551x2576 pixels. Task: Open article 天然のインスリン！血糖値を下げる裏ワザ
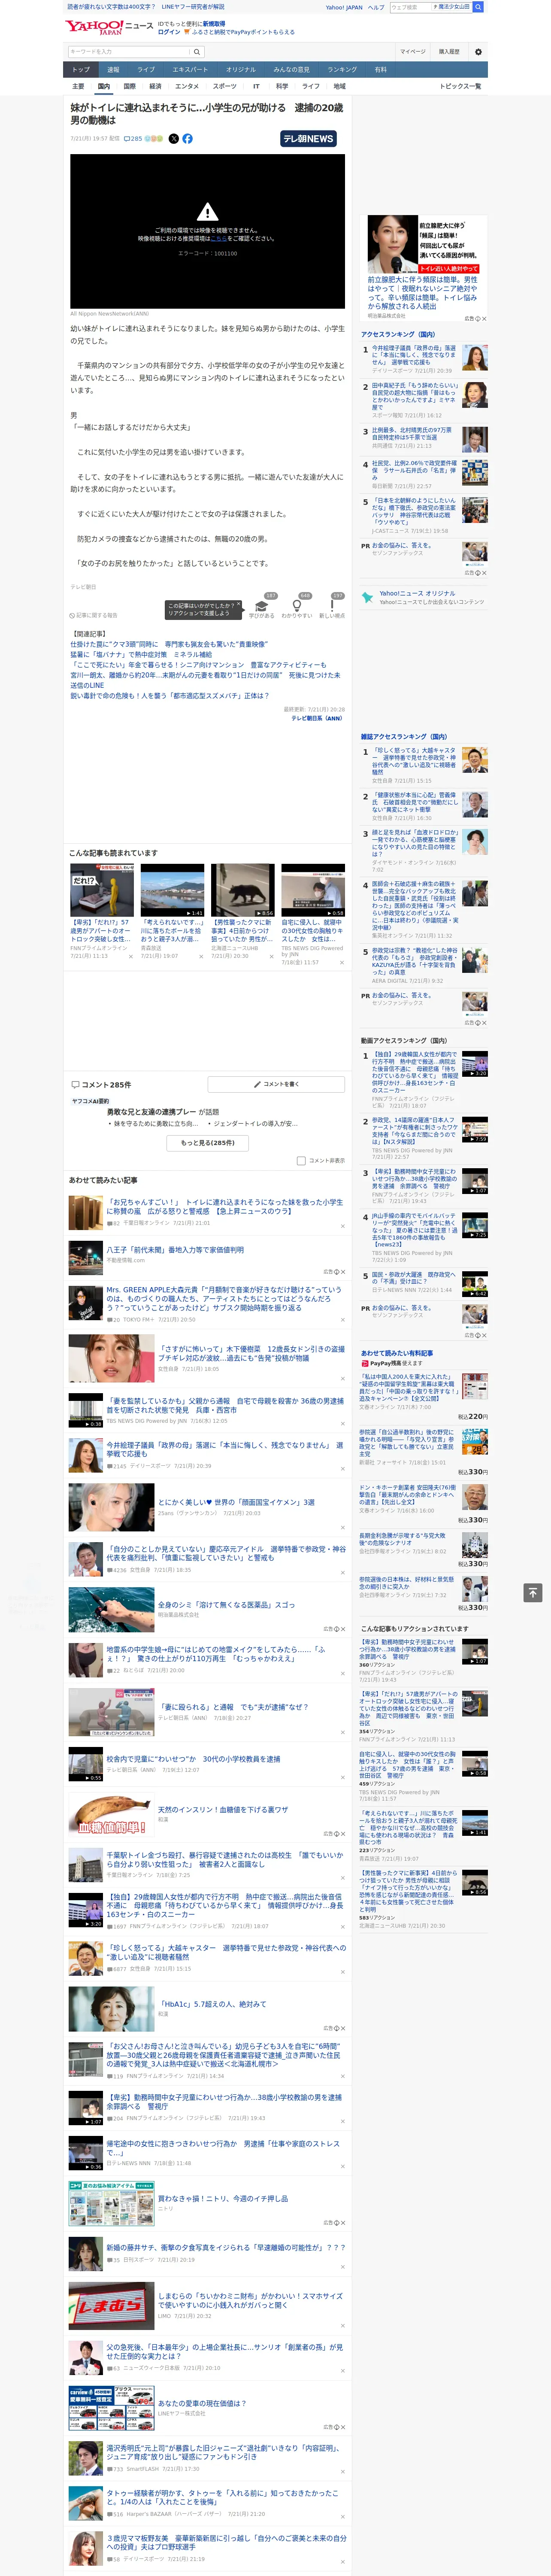(x=223, y=1809)
